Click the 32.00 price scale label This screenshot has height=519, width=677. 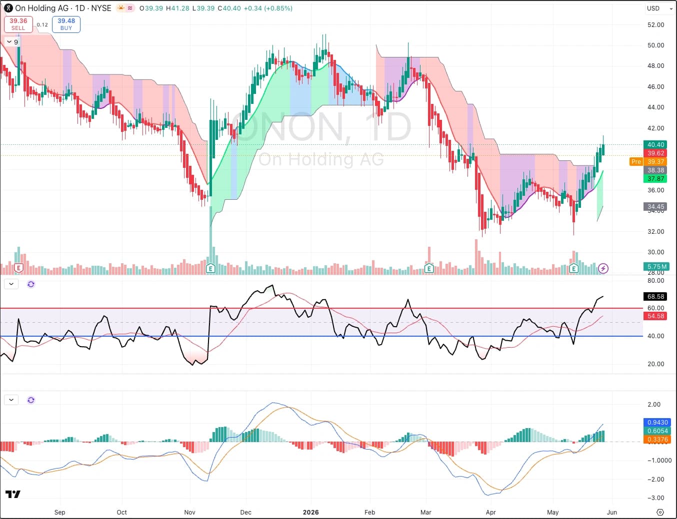(x=655, y=231)
